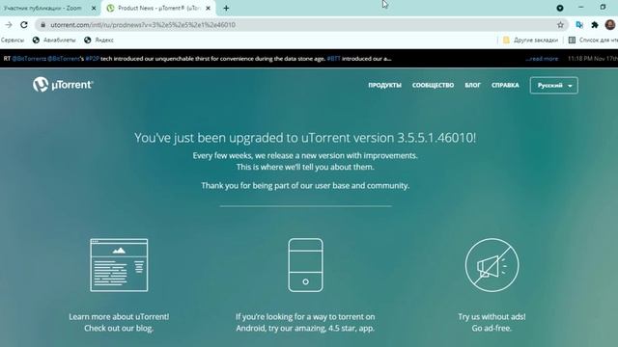The width and height of the screenshot is (618, 347).
Task: Restore the browser window size
Action: point(603,7)
